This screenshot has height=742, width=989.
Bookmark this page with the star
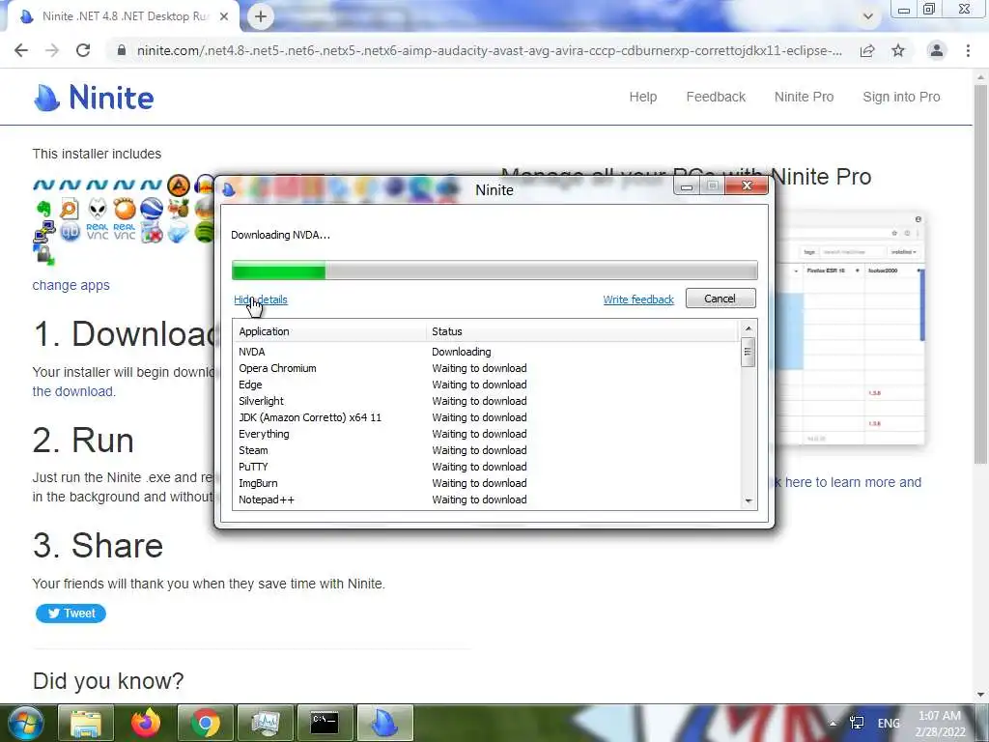(898, 50)
